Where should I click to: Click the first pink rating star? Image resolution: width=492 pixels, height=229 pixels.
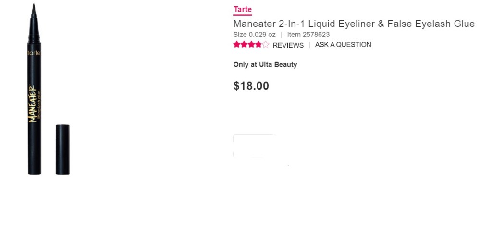[237, 45]
